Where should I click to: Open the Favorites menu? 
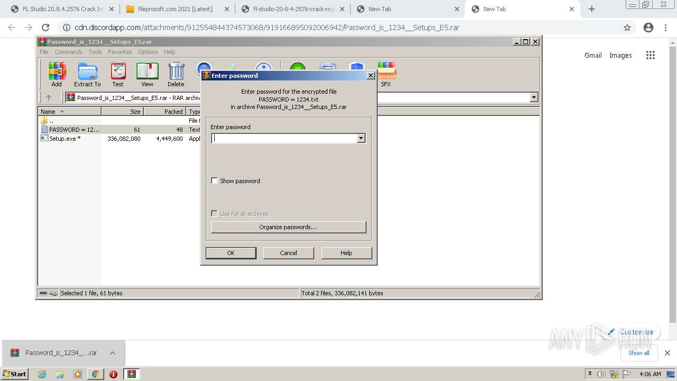(x=120, y=52)
